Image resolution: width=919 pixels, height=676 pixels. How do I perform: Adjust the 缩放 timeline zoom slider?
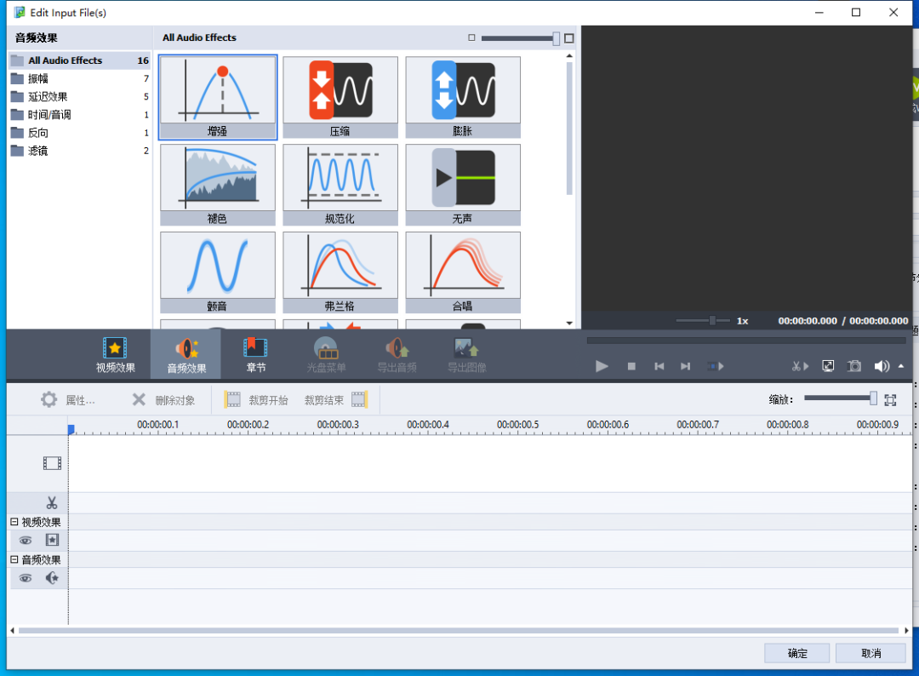[841, 398]
